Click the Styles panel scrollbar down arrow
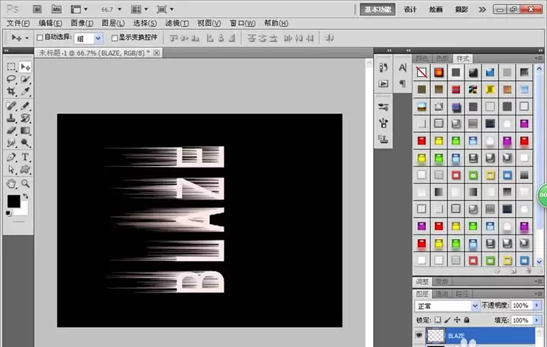547x347 pixels. pos(539,261)
